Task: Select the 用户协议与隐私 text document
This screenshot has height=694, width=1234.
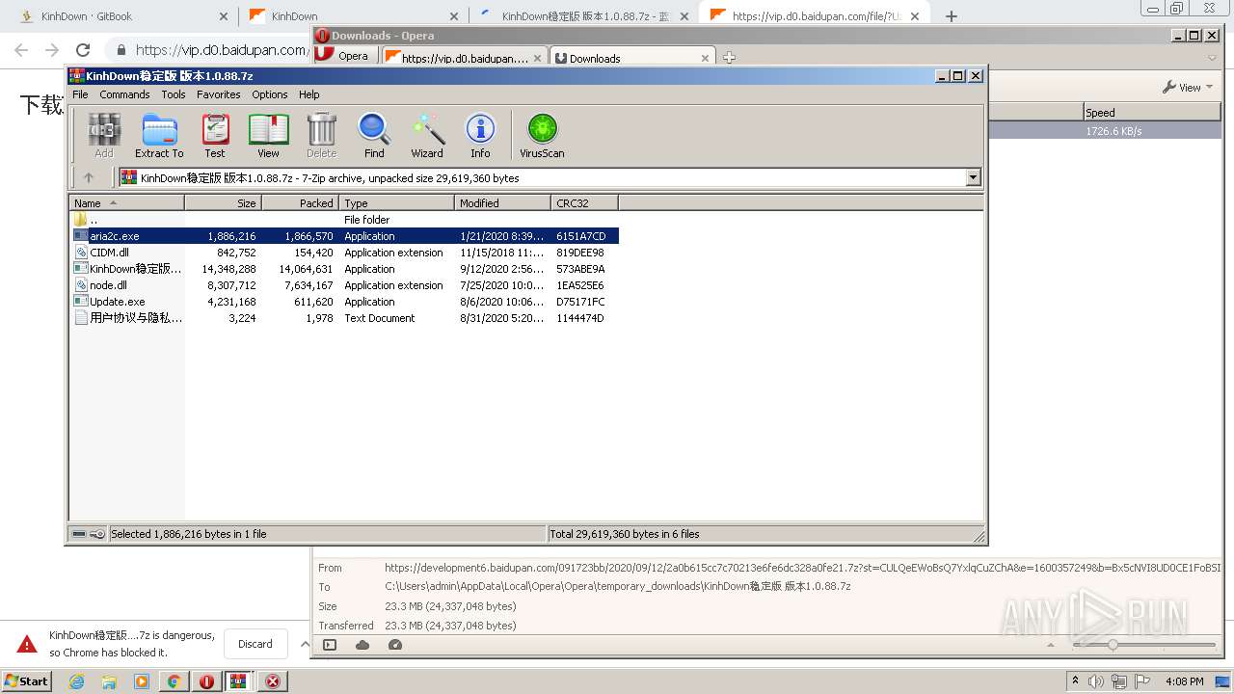Action: 344,318
